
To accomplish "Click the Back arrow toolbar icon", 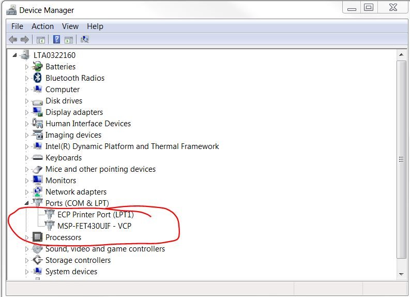I will tap(13, 40).
